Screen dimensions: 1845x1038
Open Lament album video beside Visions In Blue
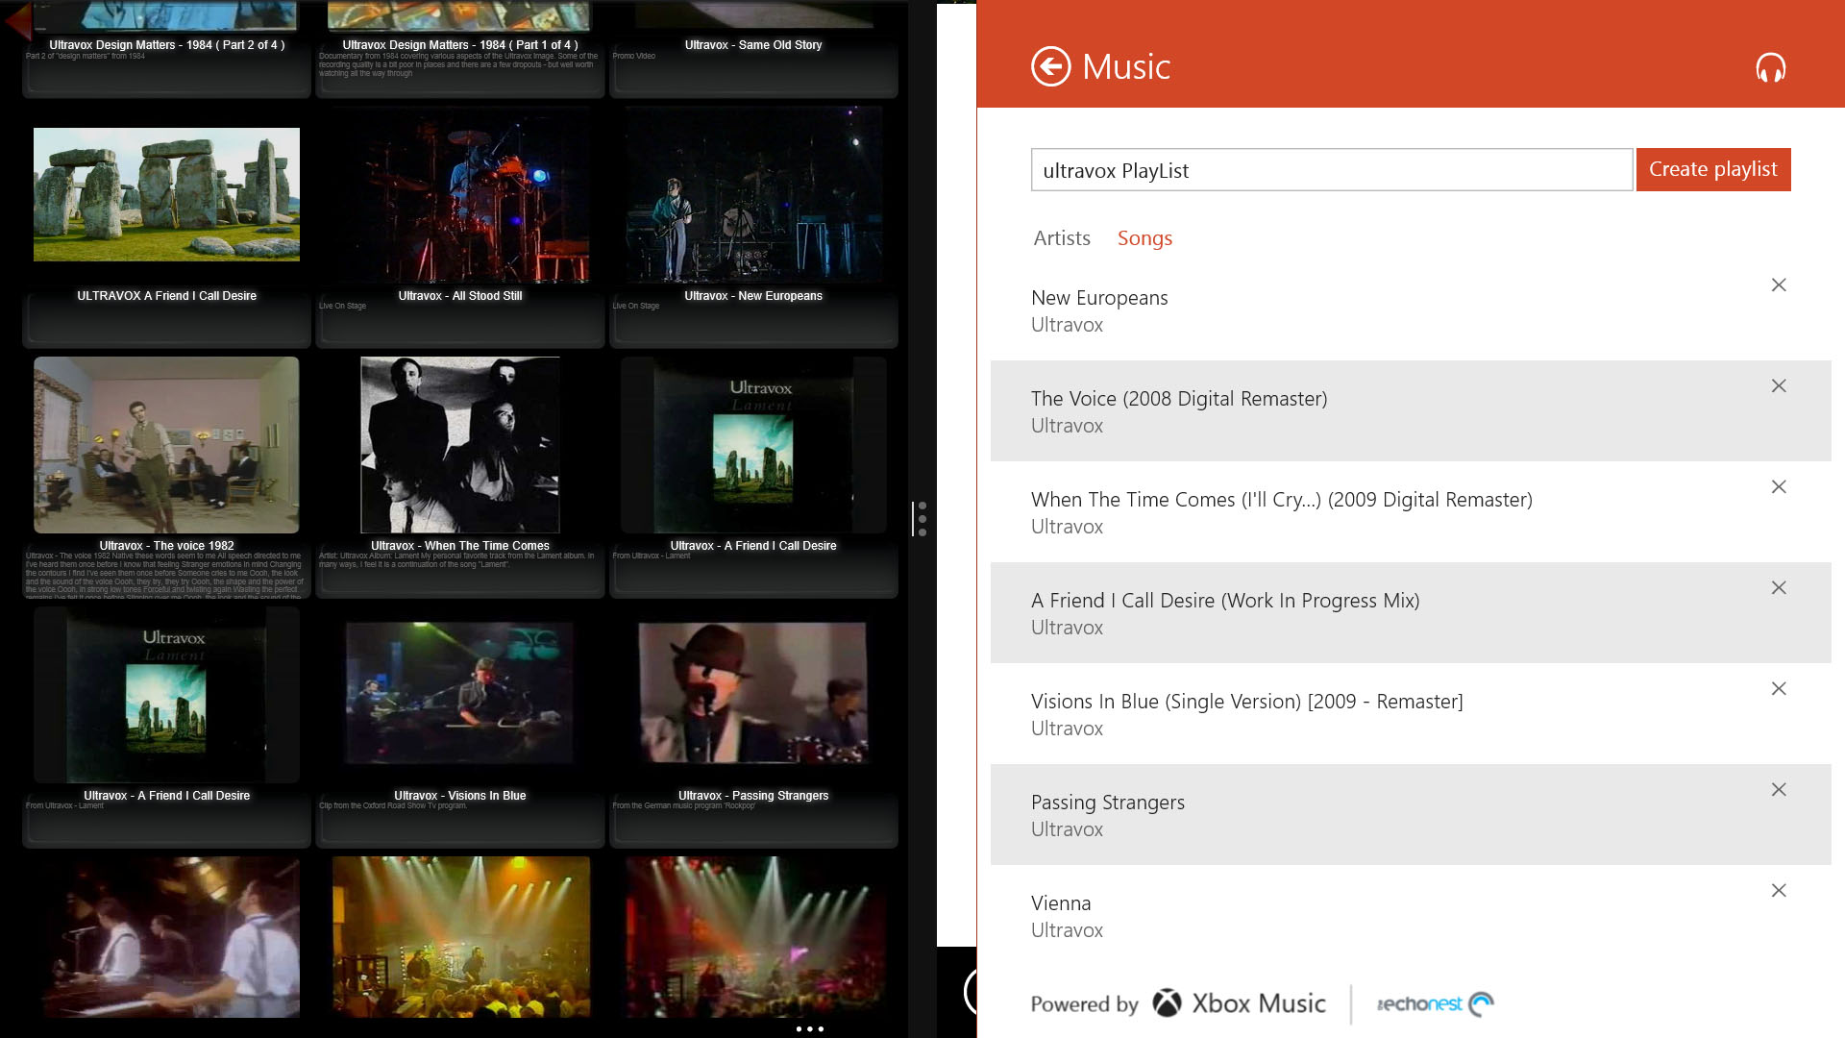pyautogui.click(x=166, y=695)
